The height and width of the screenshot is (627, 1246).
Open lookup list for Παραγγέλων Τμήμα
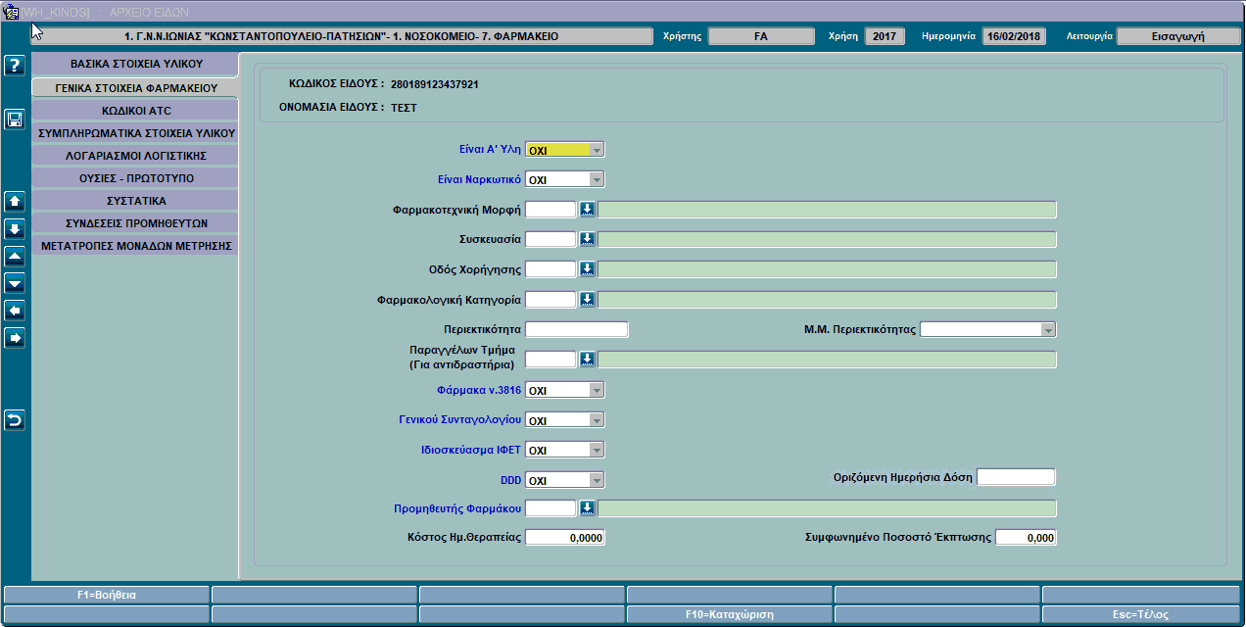click(588, 360)
